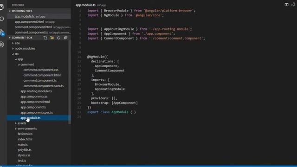Viewport: 297px width, 167px height.
Task: Select app.module.ts in working files
Action: coord(39,17)
